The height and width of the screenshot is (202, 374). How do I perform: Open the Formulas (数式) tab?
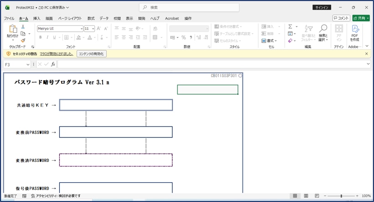pos(91,18)
